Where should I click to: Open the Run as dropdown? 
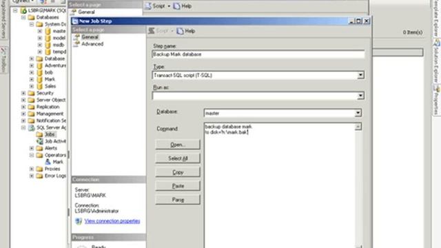360,96
